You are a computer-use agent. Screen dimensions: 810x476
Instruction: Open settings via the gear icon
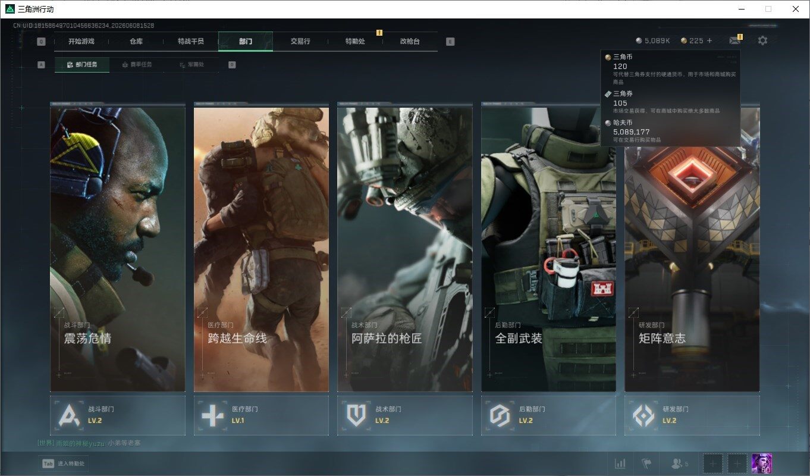(x=762, y=40)
